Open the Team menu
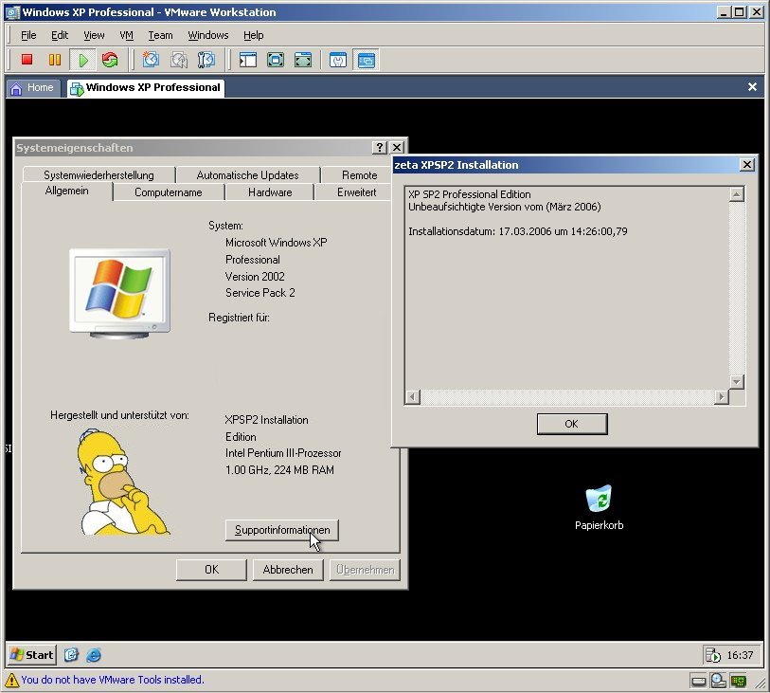 pyautogui.click(x=161, y=35)
